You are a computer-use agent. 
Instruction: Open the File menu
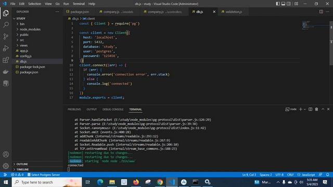(12, 4)
